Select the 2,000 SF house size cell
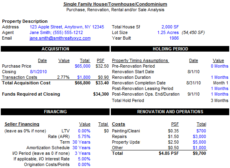This screenshot has width=230, height=168. [x=170, y=27]
